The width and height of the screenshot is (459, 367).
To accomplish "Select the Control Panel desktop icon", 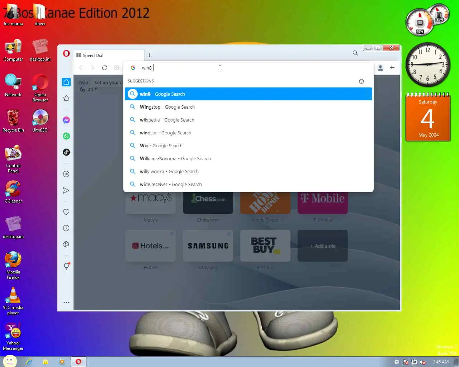I will (x=13, y=159).
